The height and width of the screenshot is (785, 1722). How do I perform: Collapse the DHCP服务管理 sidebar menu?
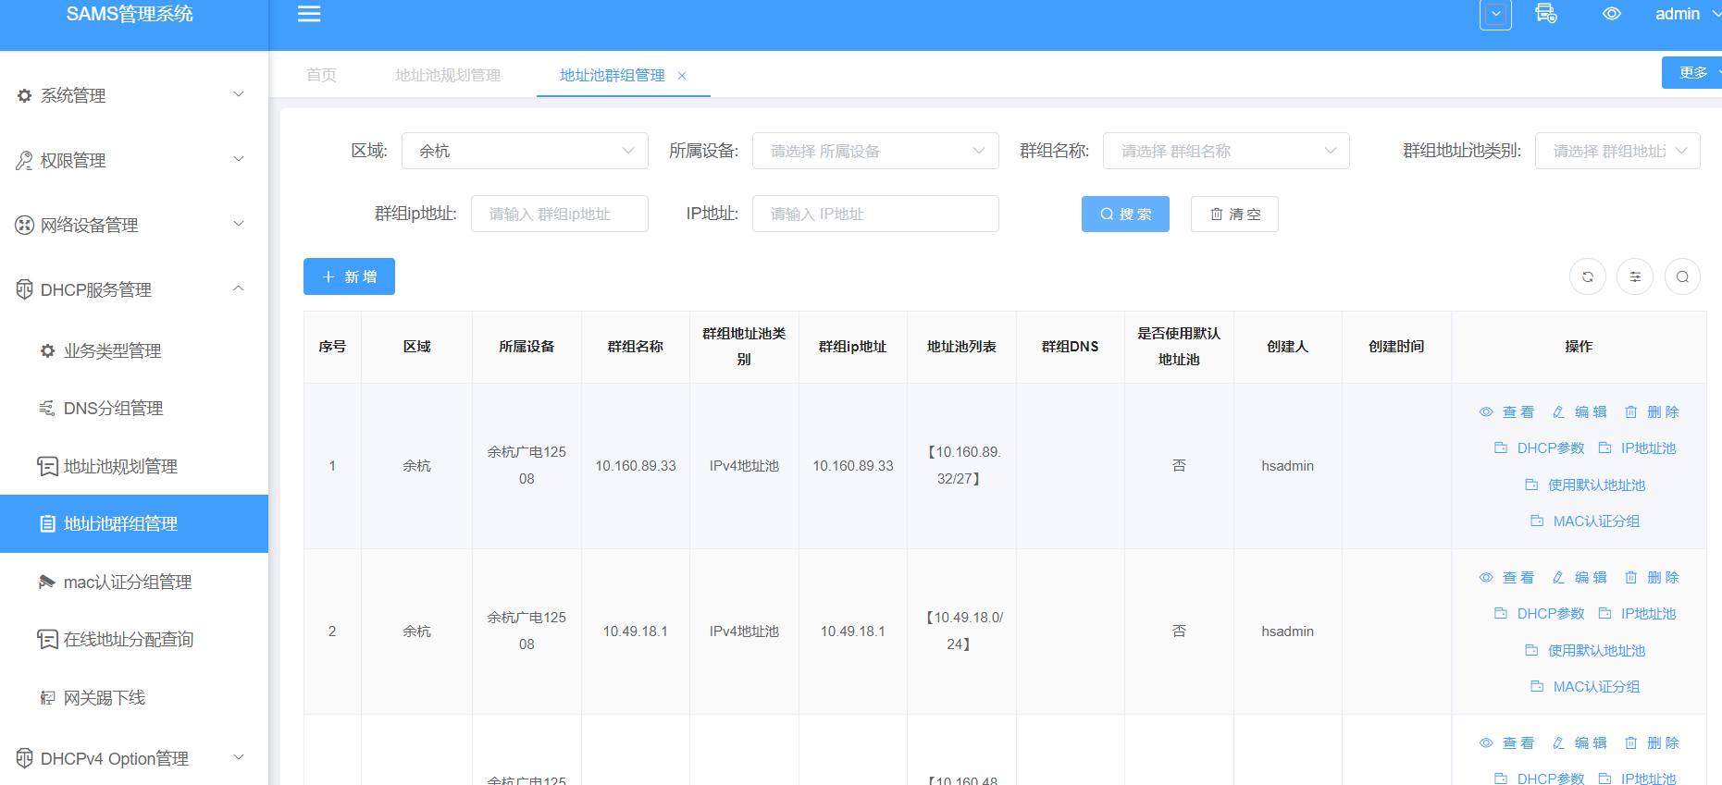click(x=134, y=289)
